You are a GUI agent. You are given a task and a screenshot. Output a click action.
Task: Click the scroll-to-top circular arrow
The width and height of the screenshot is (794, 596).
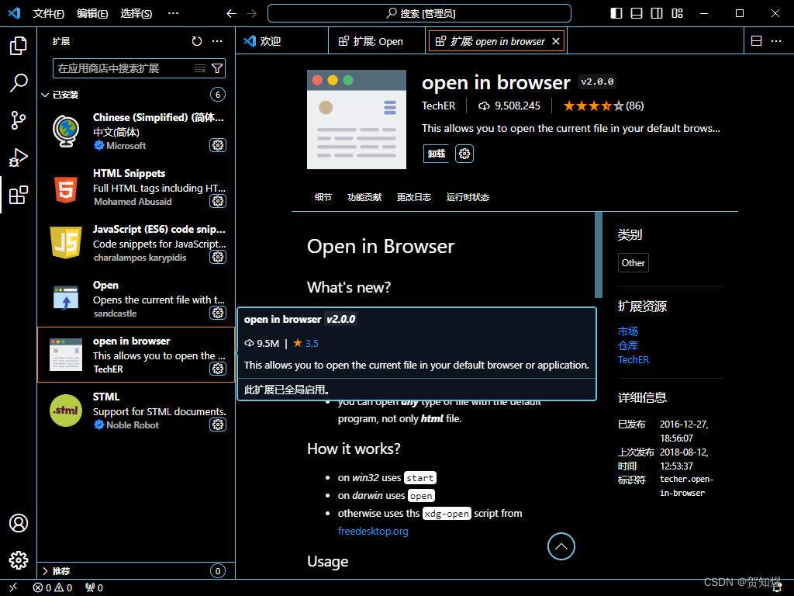561,546
